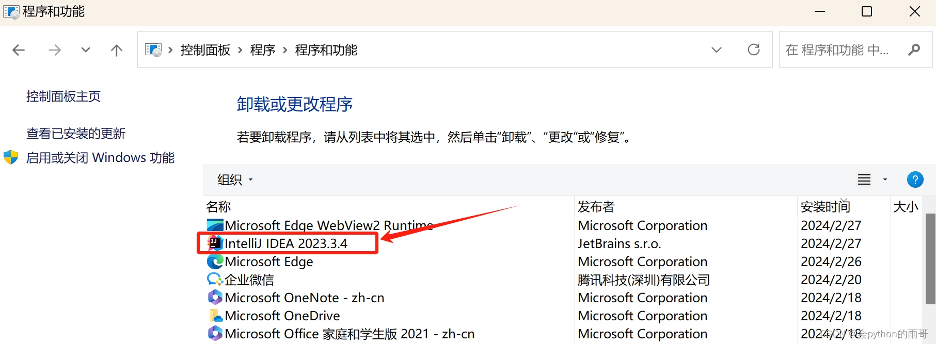Viewport: 936px width, 344px height.
Task: Click the IntelliJ IDEA icon
Action: click(215, 243)
